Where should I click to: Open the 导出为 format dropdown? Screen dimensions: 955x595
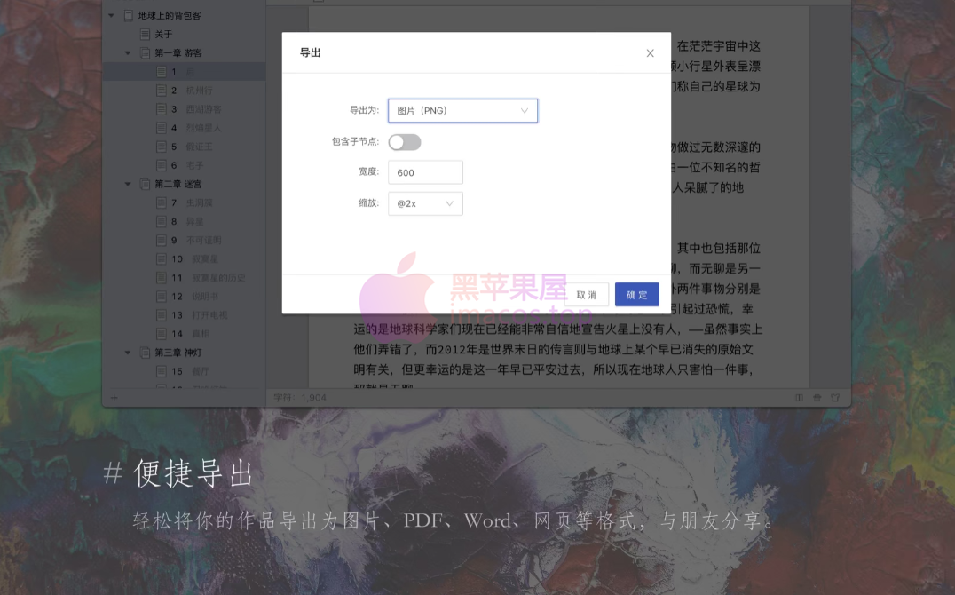(x=462, y=111)
